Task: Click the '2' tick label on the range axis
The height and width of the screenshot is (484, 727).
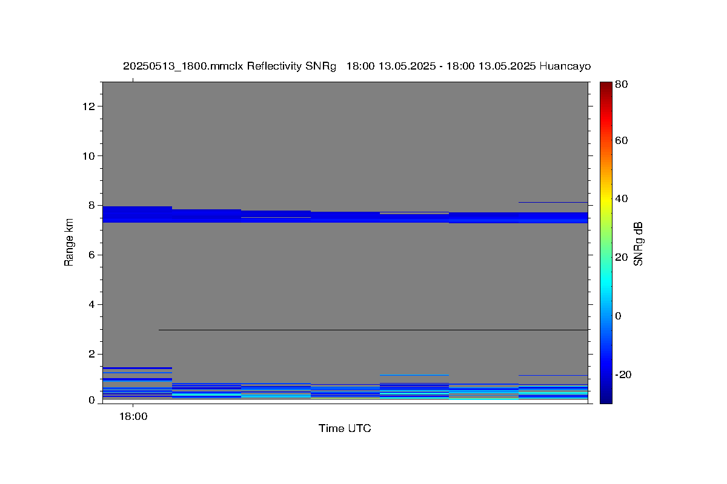Action: [x=93, y=354]
